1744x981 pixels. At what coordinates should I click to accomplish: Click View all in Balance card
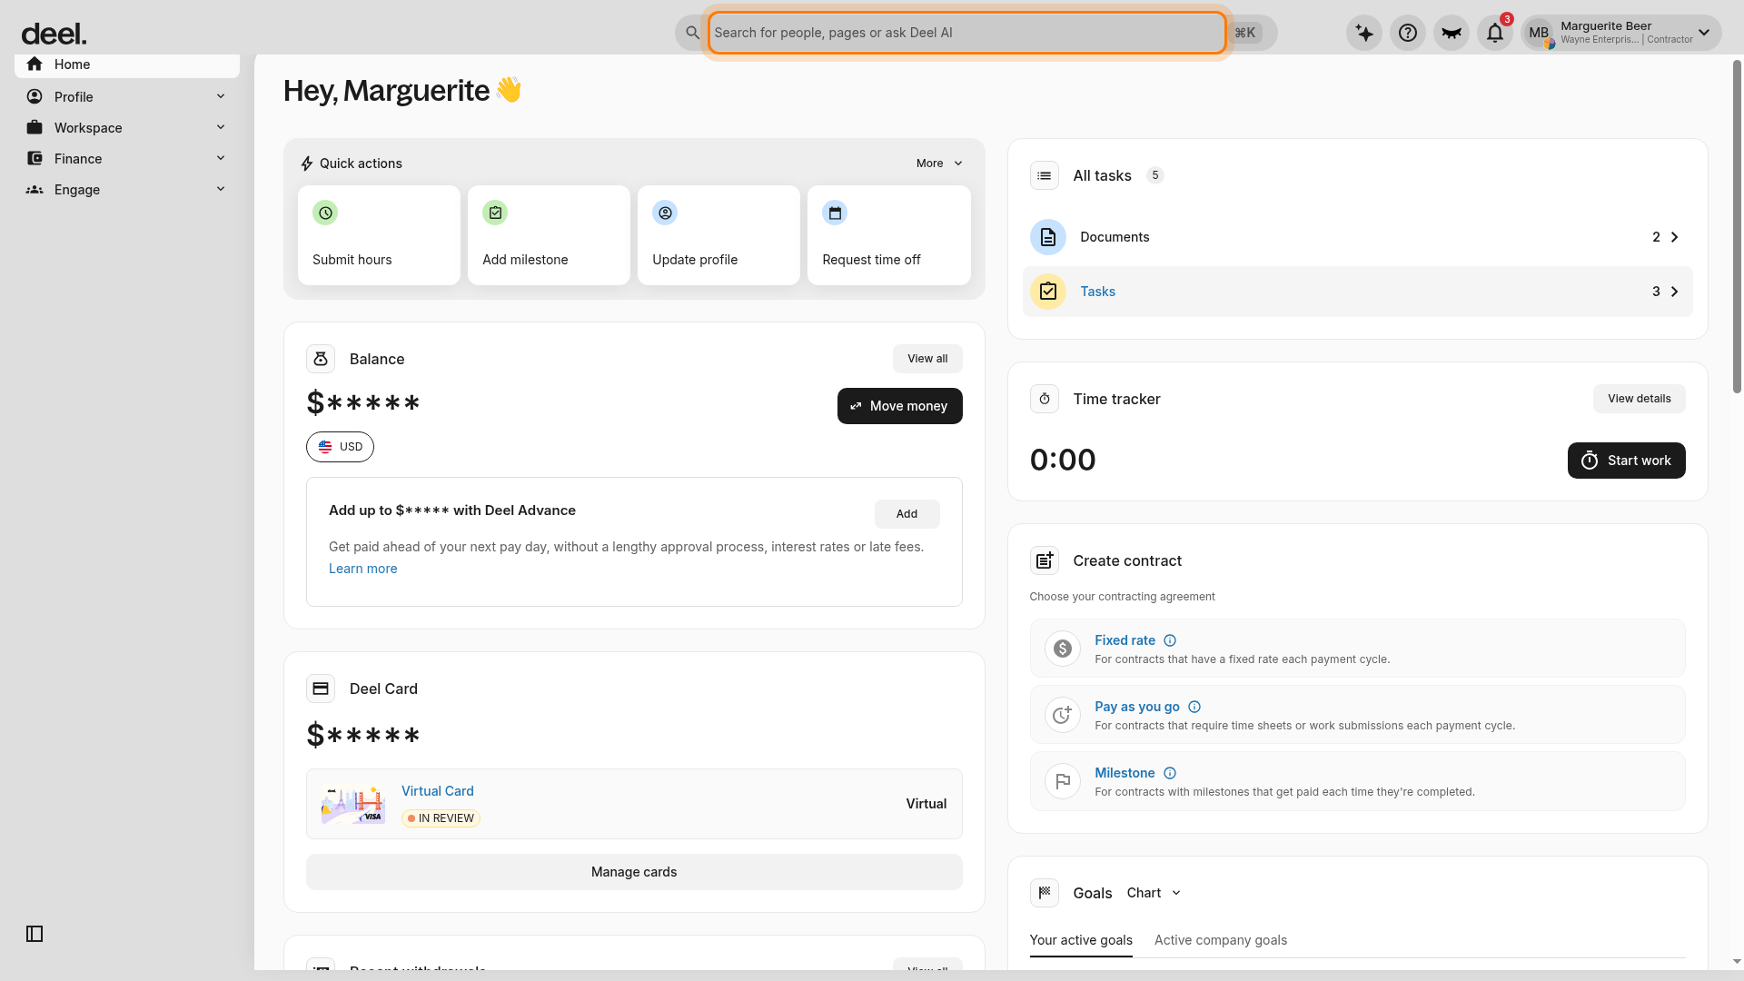pos(927,359)
